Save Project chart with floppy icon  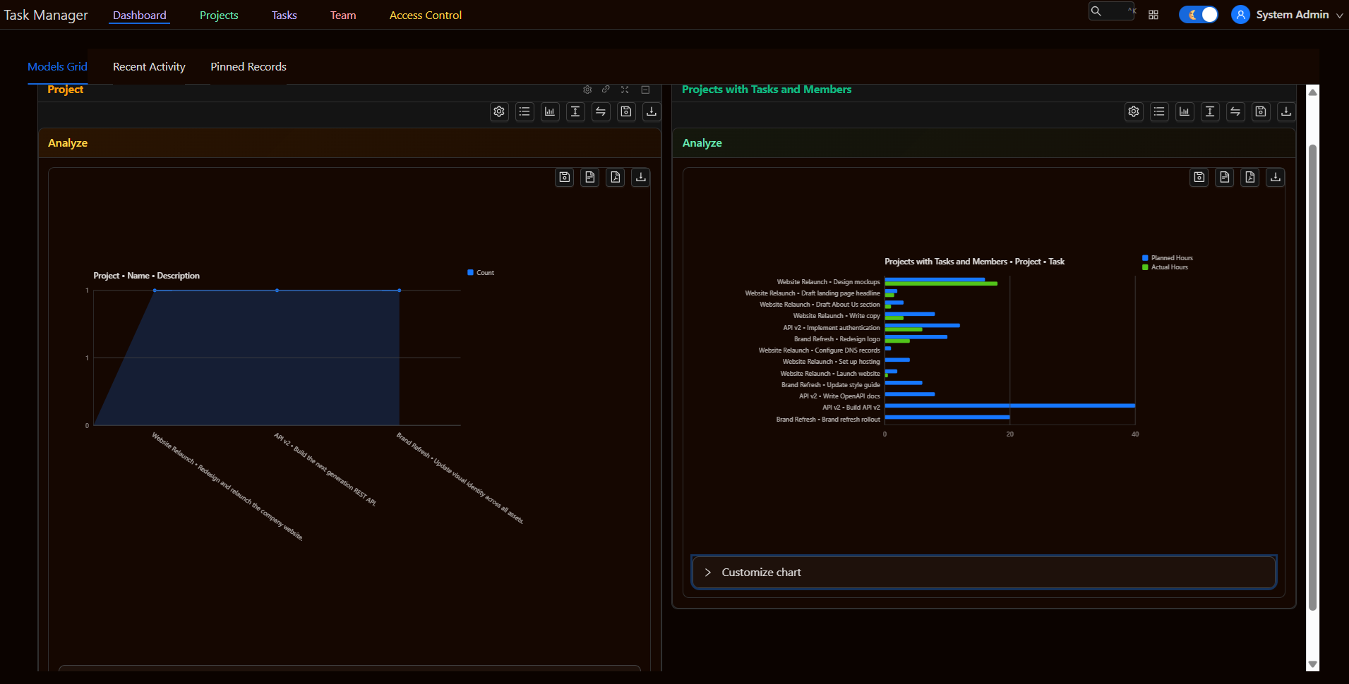(x=565, y=177)
